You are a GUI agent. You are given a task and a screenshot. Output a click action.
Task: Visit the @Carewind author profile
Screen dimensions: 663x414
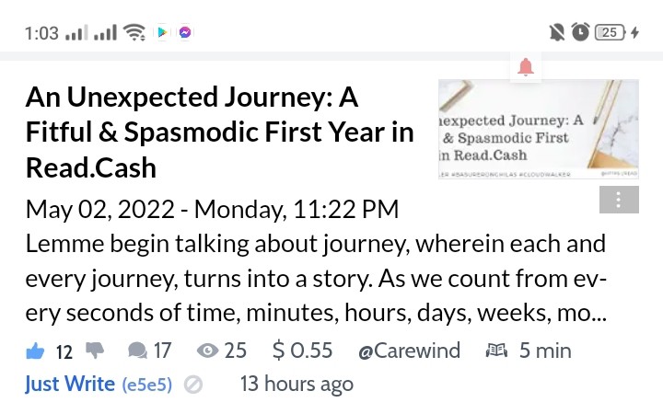click(x=409, y=351)
